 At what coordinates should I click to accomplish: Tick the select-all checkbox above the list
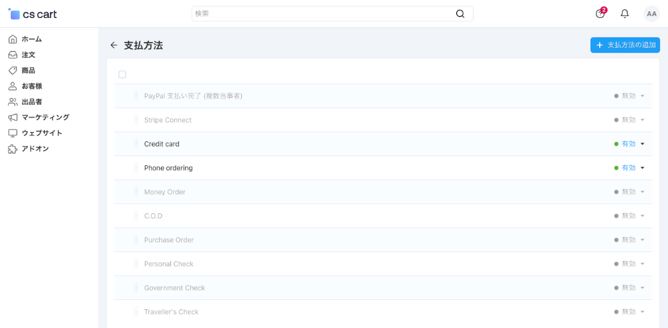coord(122,75)
